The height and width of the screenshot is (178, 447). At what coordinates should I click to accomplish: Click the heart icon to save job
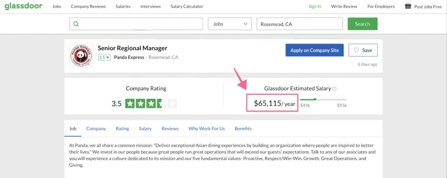click(356, 50)
